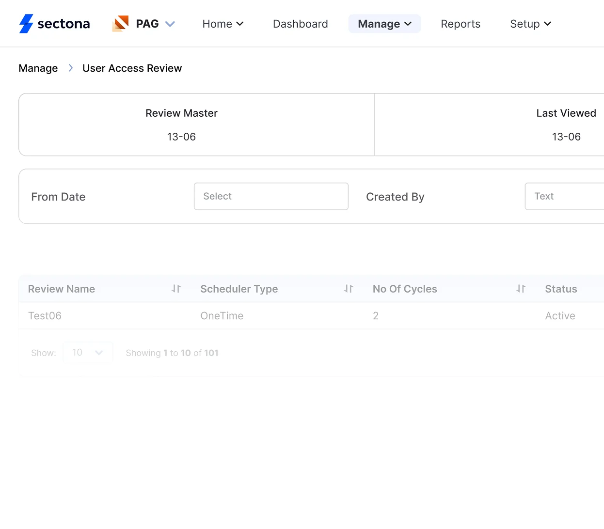This screenshot has height=529, width=604.
Task: Open the Home dropdown menu
Action: 223,24
